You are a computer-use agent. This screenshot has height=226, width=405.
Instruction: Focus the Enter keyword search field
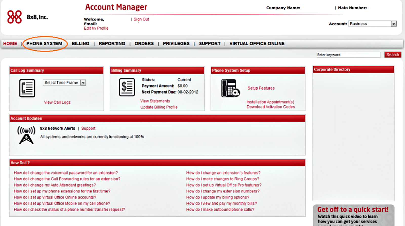tap(348, 55)
